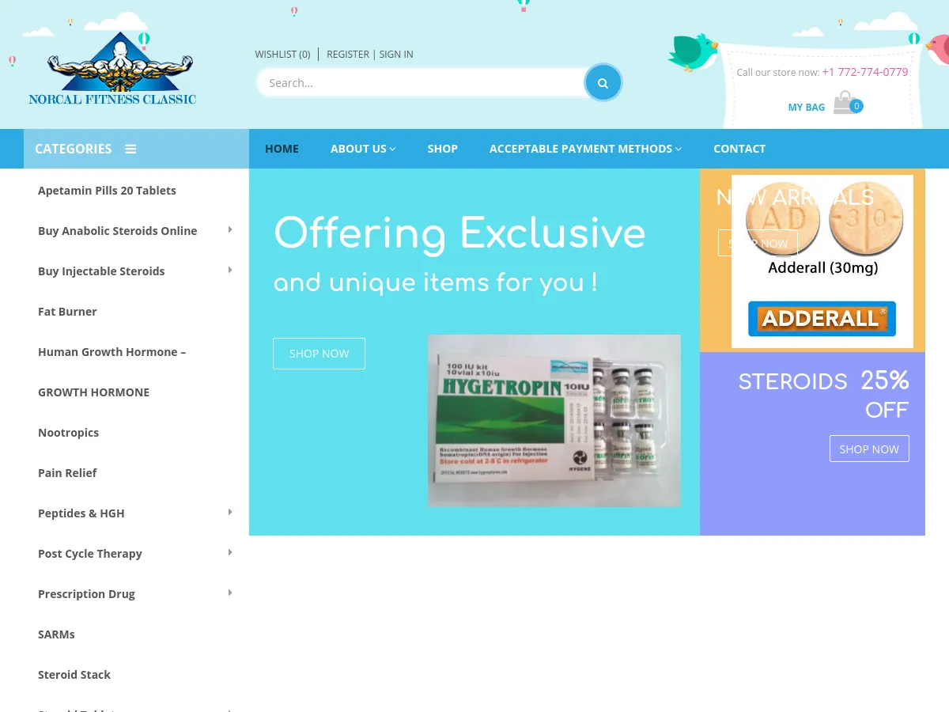Select the Post Cycle Therapy category
The width and height of the screenshot is (949, 712).
(x=89, y=554)
